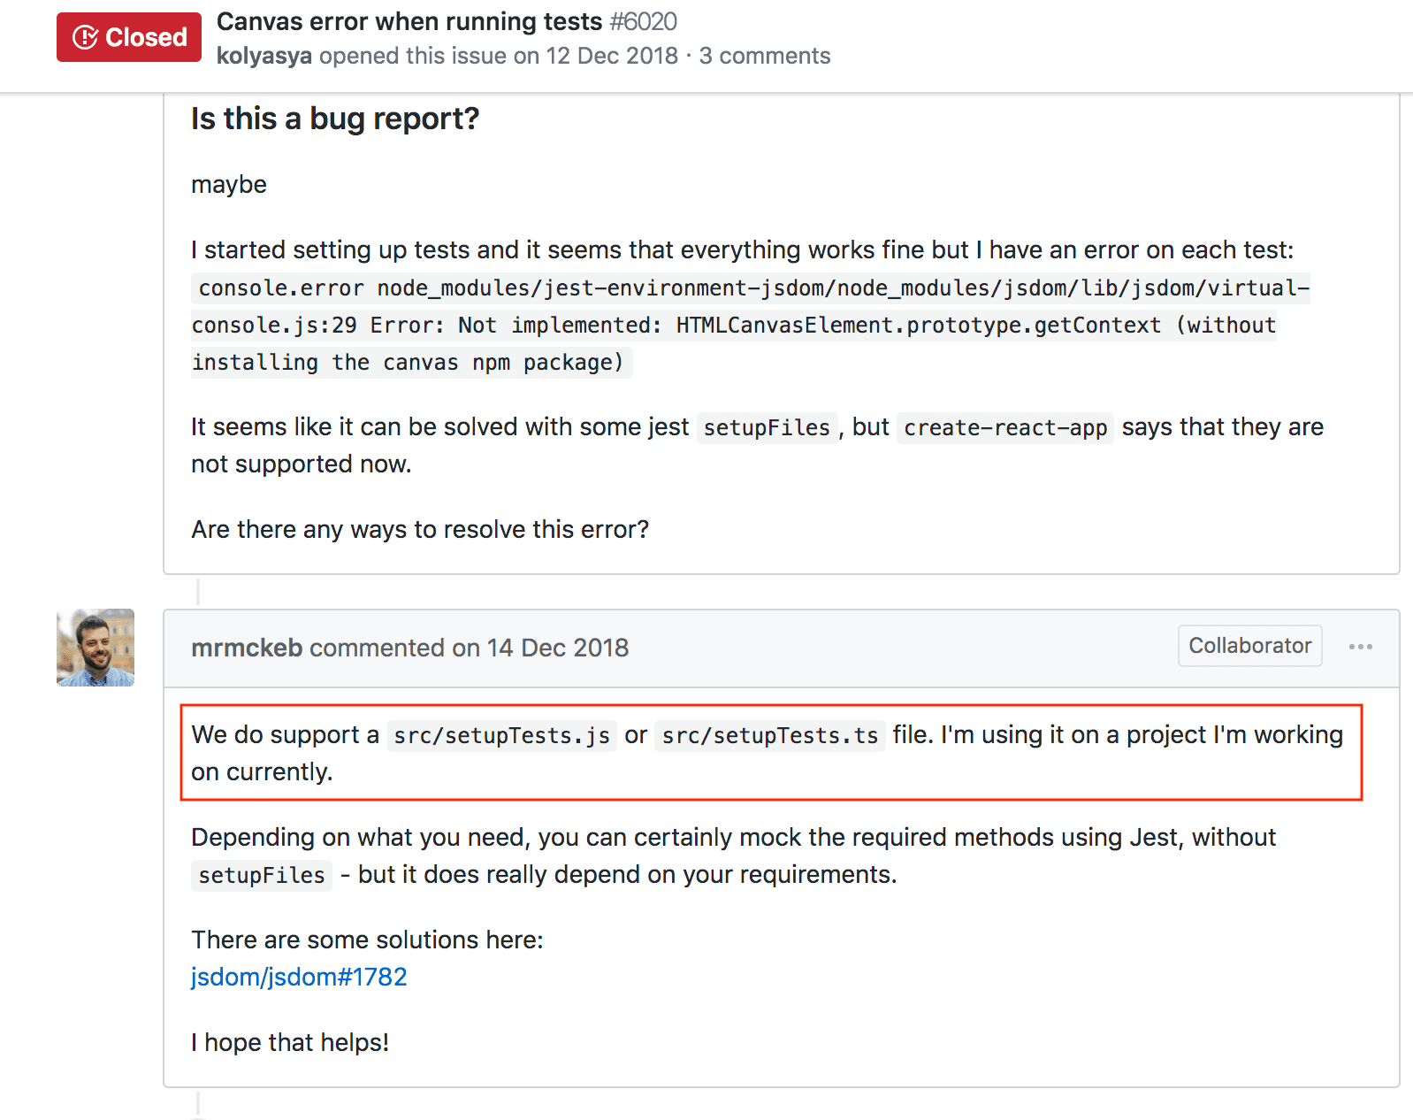Click the setupFiles code in mrmckeb's reply
The image size is (1413, 1120).
coord(262,875)
